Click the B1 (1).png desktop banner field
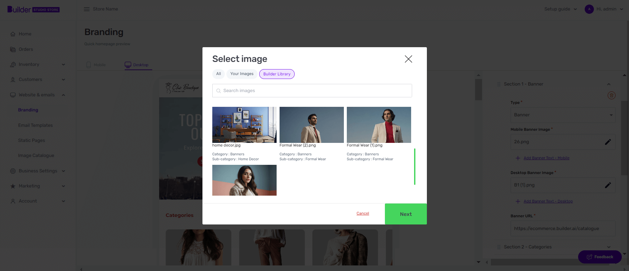Viewport: 629px width, 271px height. click(x=563, y=185)
